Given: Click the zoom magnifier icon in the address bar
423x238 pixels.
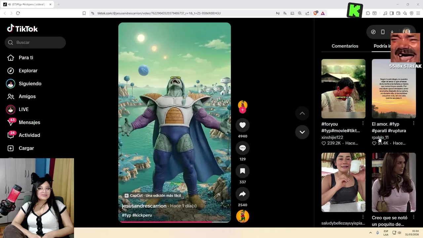Looking at the screenshot, I should (300, 13).
